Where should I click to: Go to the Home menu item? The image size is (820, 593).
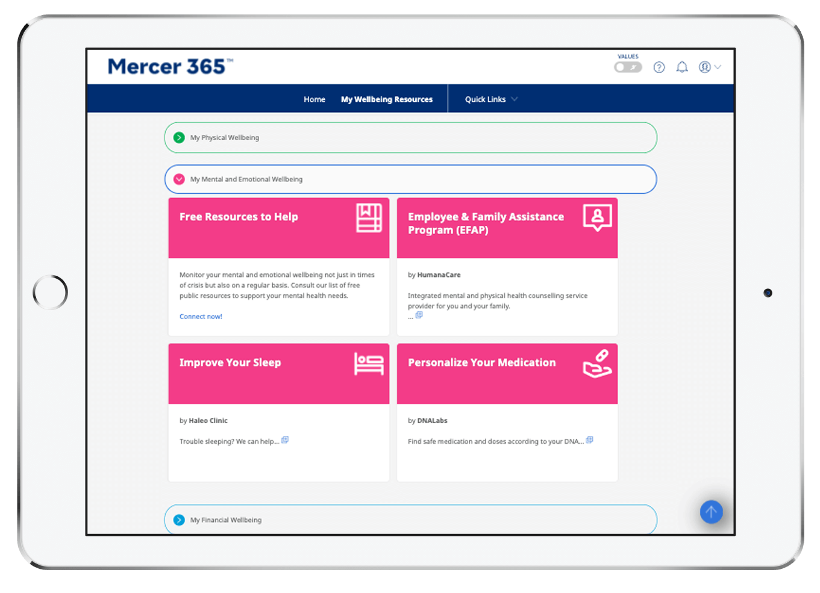point(315,99)
